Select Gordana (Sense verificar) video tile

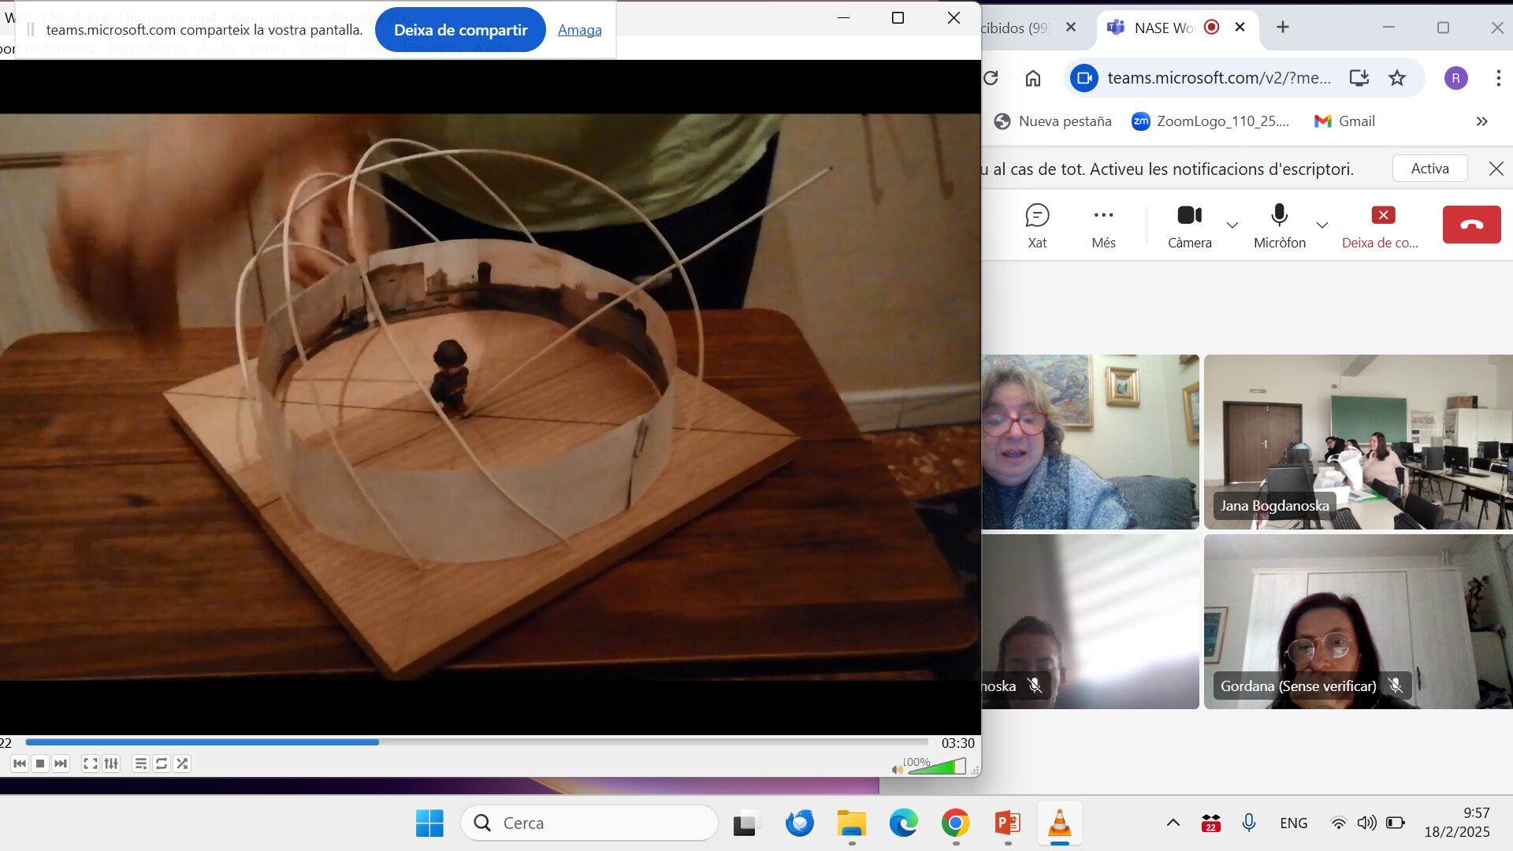(1358, 622)
